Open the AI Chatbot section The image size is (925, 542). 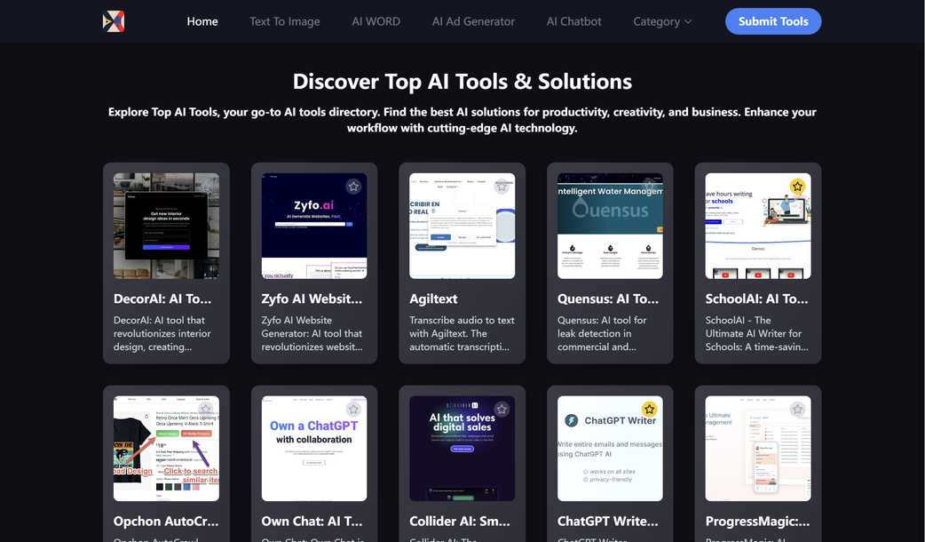click(573, 20)
